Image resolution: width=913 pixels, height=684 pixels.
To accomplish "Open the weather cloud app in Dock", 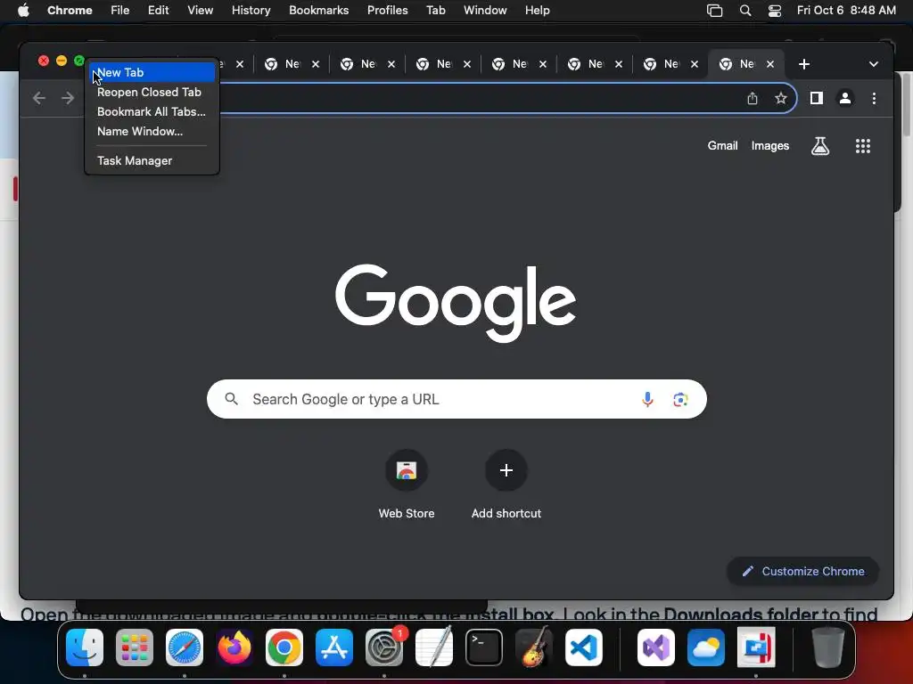I will [x=706, y=647].
